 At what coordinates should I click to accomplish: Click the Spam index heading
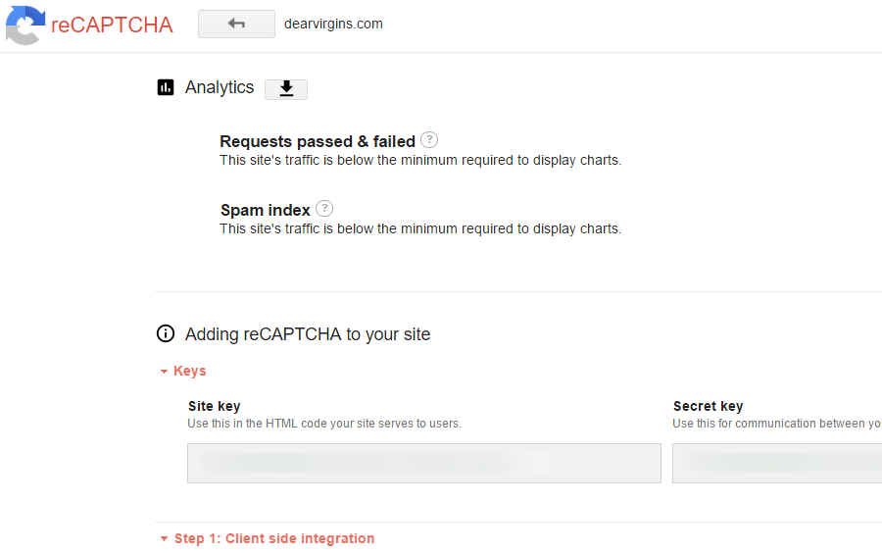265,210
